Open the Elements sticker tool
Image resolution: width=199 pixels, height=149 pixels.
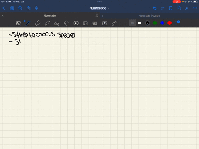point(76,23)
